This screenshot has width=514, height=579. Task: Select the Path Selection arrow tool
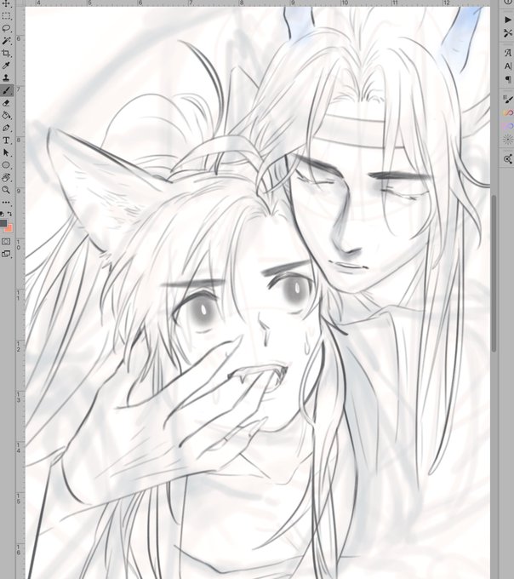click(6, 153)
